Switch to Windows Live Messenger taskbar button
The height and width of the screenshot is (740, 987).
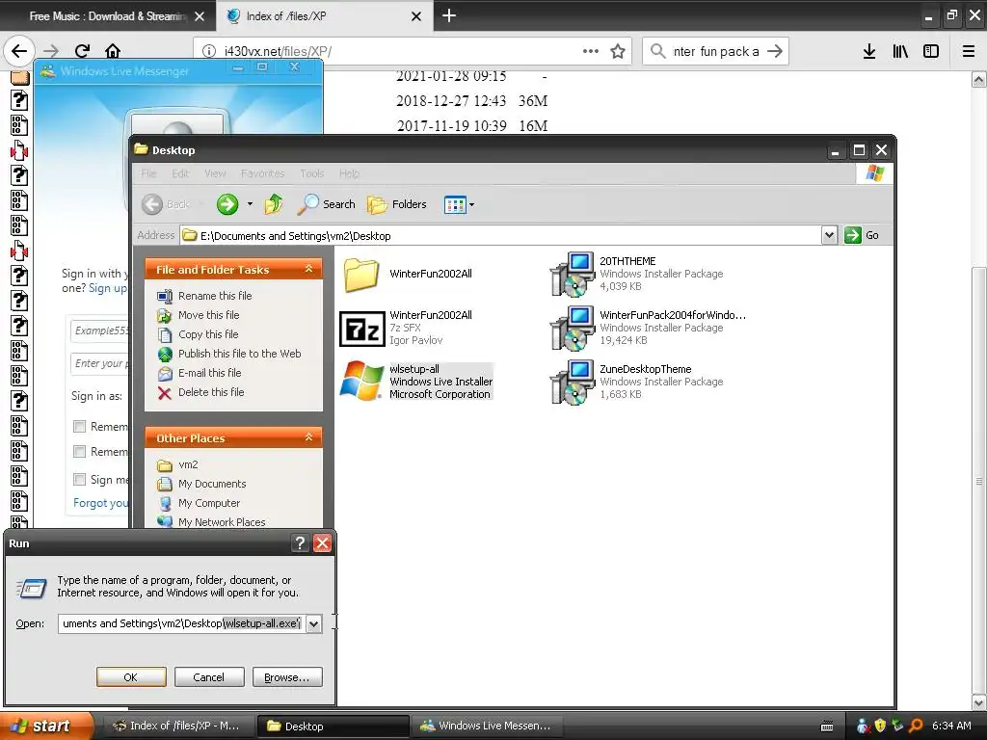486,726
